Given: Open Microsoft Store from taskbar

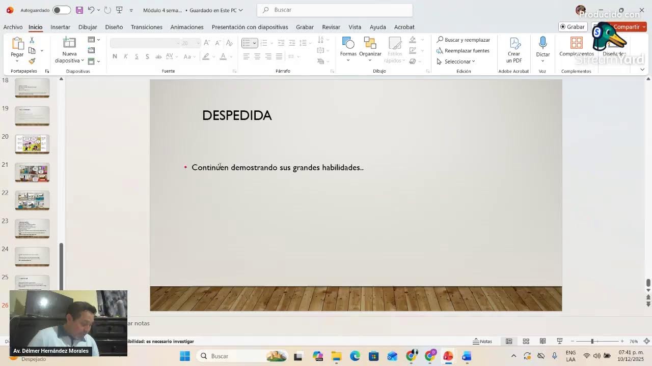Looking at the screenshot, I should pyautogui.click(x=374, y=356).
